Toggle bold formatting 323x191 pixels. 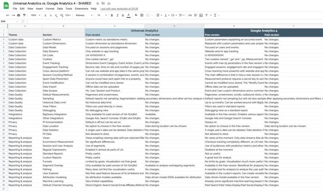pos(112,15)
